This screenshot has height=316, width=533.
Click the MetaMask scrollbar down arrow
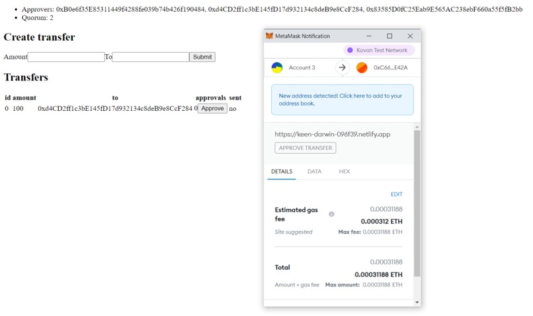coord(417,302)
